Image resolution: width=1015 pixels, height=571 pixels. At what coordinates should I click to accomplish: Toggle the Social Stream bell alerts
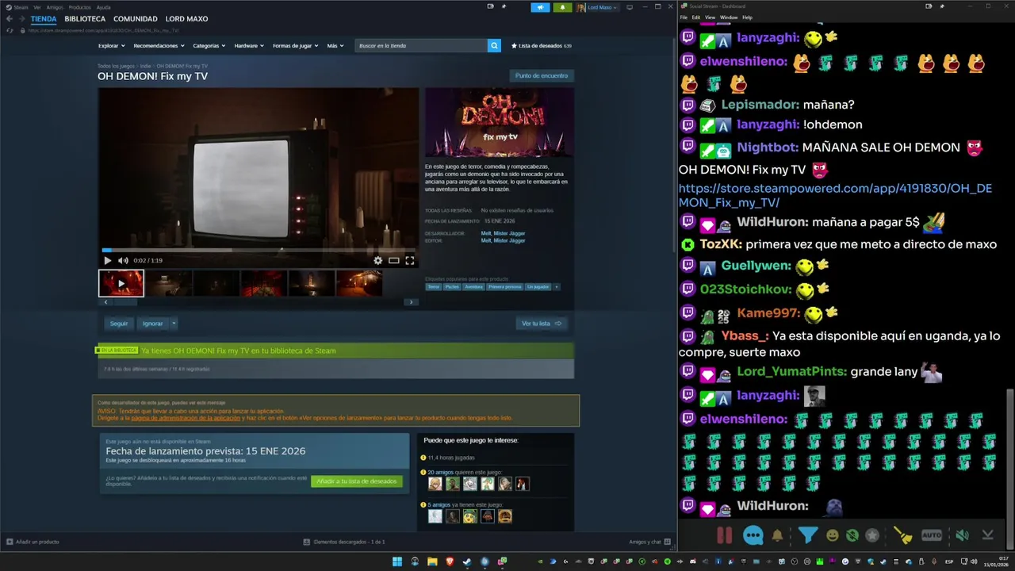778,535
